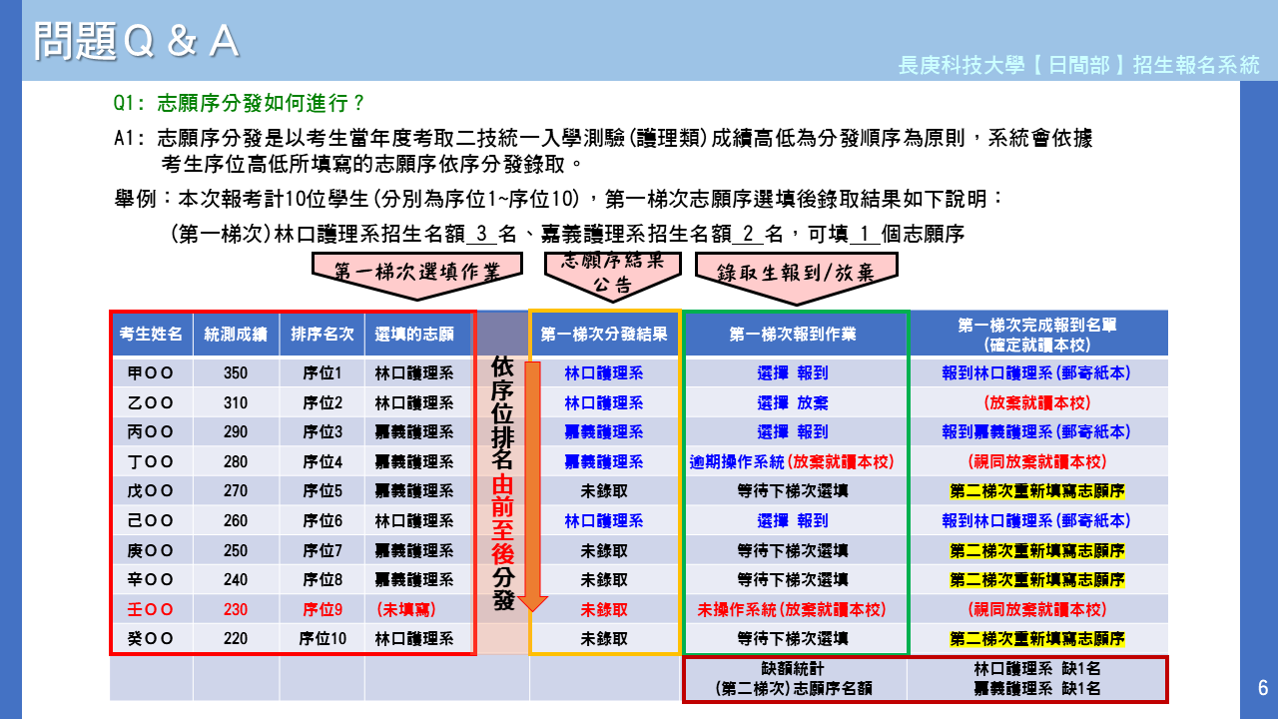Select the score value 270
This screenshot has width=1278, height=719.
click(236, 491)
